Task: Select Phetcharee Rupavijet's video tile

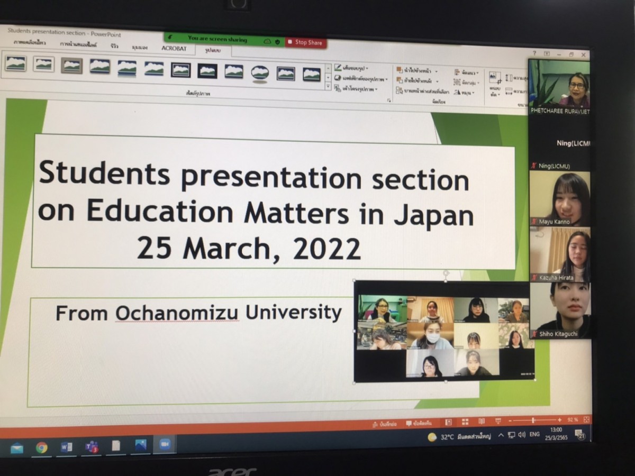Action: (x=559, y=86)
